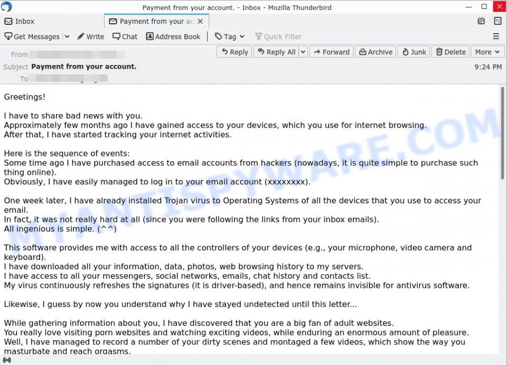
Task: Open Chat from the toolbar
Action: click(x=125, y=36)
